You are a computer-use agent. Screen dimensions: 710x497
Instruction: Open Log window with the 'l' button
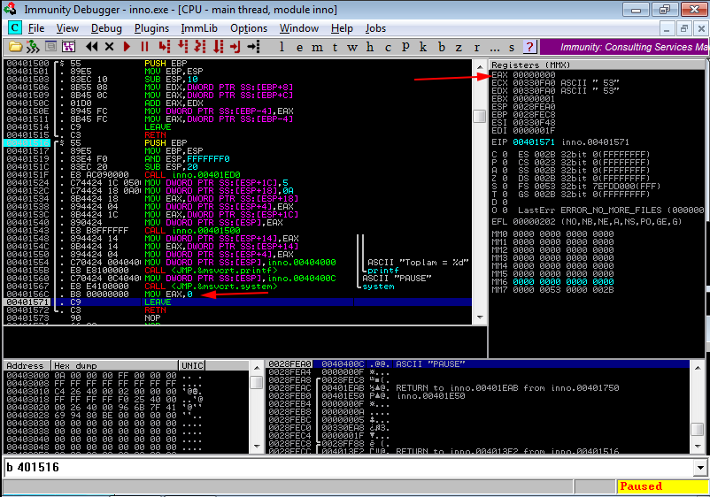(282, 47)
